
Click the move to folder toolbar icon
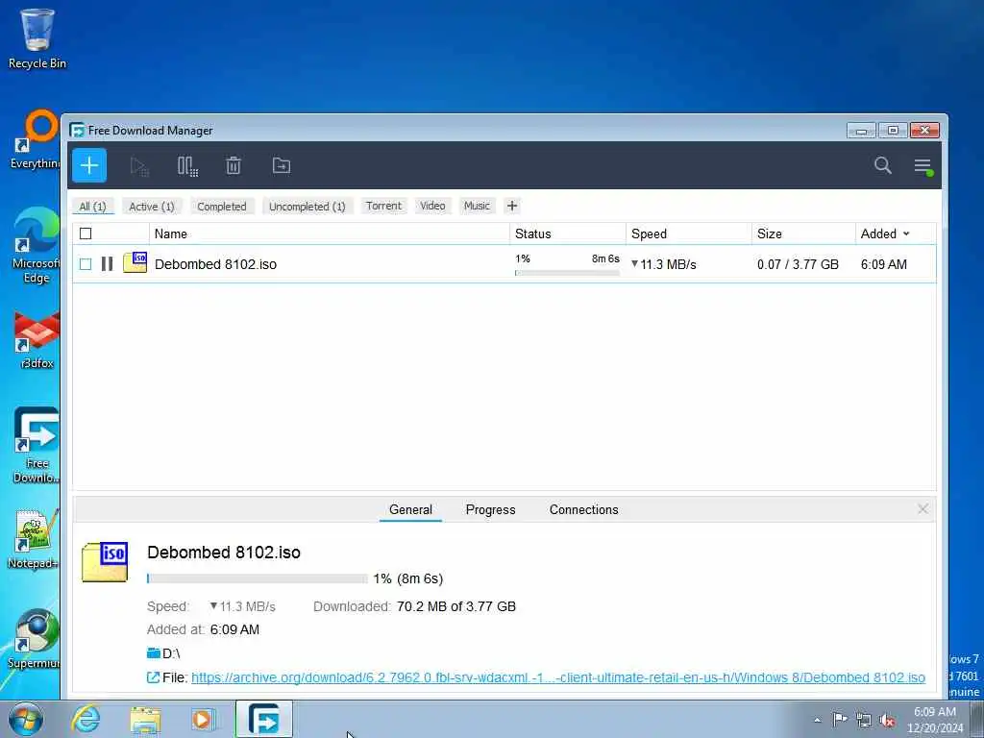coord(282,165)
